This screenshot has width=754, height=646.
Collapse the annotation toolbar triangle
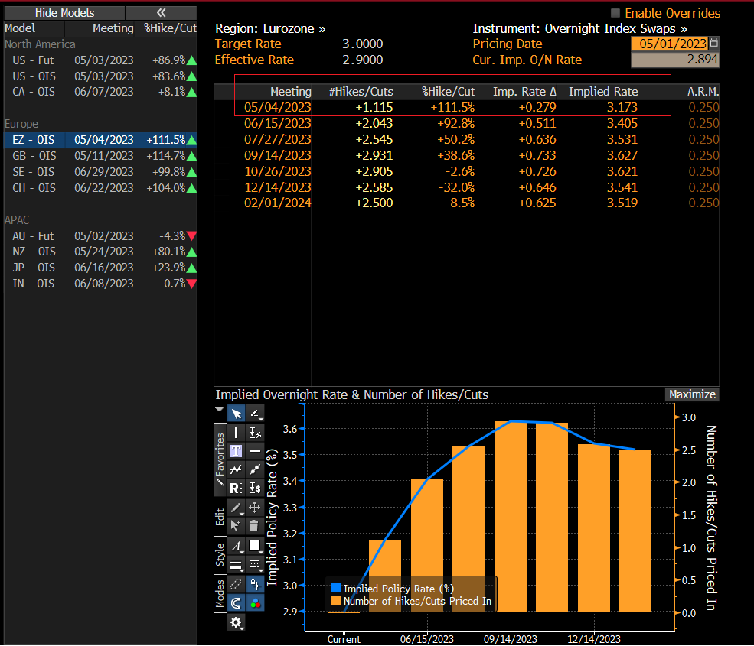pyautogui.click(x=219, y=409)
